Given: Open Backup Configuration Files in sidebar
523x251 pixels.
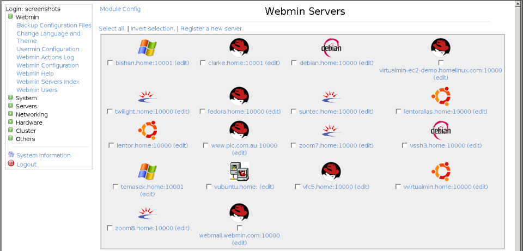Looking at the screenshot, I should [54, 26].
